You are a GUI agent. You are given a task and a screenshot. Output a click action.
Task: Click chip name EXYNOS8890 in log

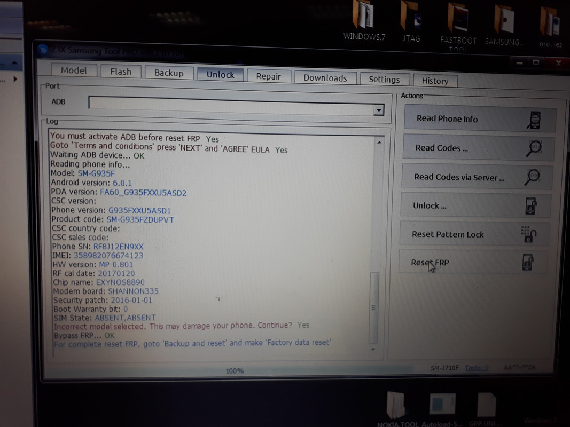coord(120,282)
